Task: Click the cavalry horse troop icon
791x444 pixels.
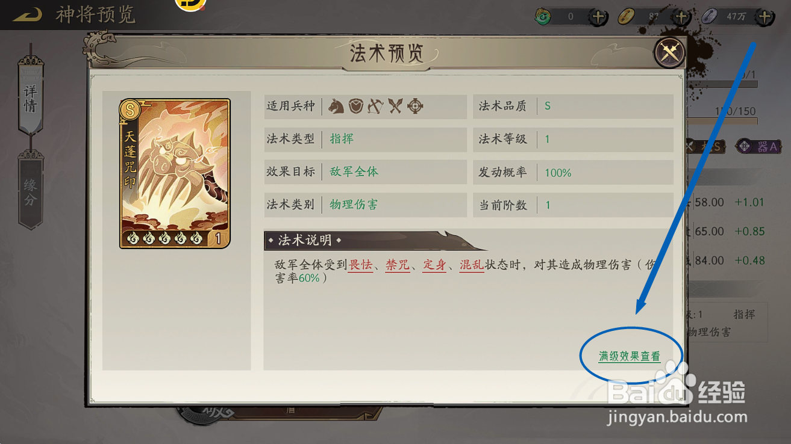Action: pyautogui.click(x=336, y=106)
